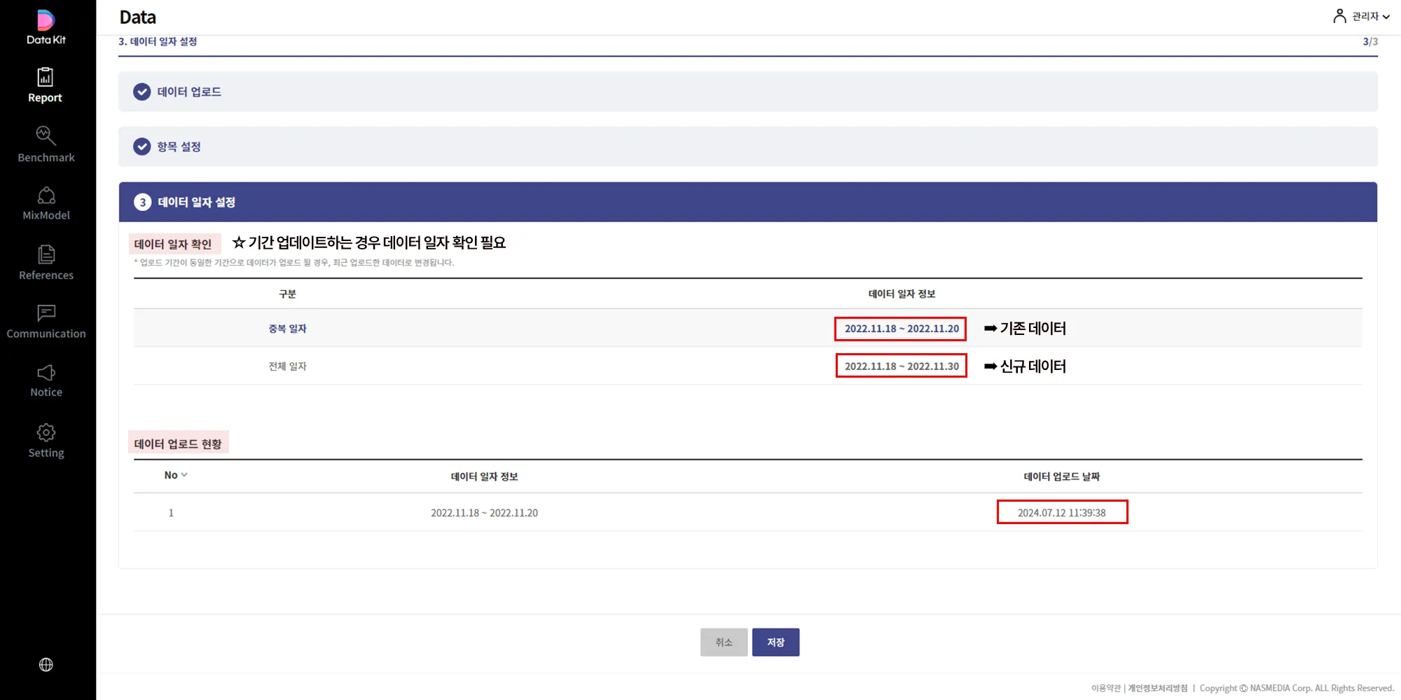Select the Benchmark menu label

[46, 158]
